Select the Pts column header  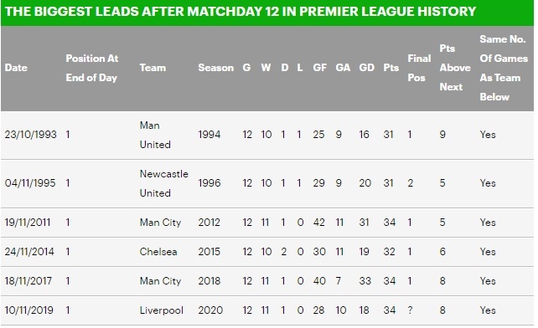point(391,68)
